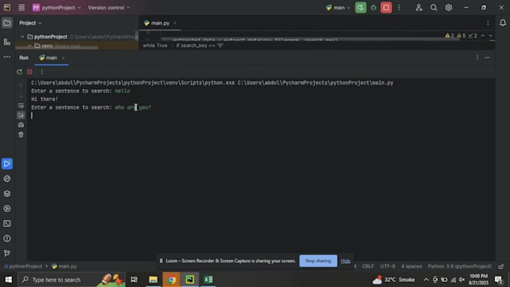Viewport: 510px width, 287px height.
Task: Open the Notifications bell
Action: tap(502, 22)
